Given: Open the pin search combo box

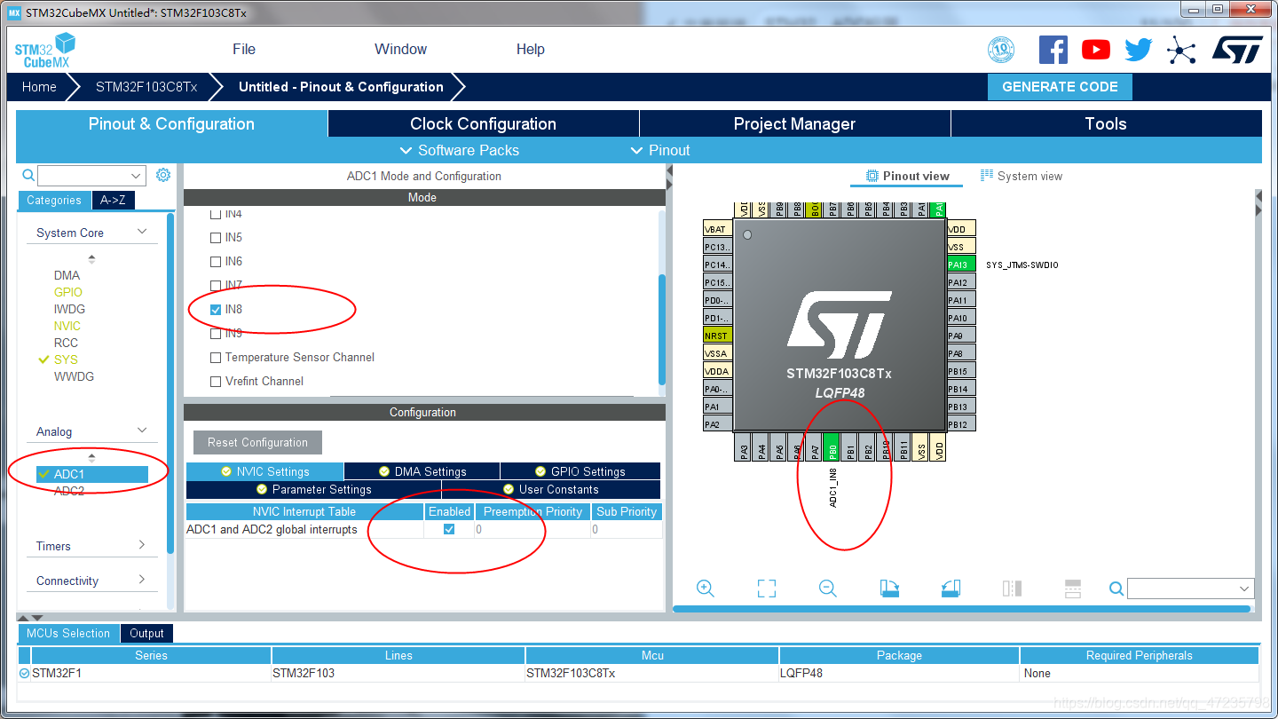Looking at the screenshot, I should click(x=1190, y=589).
